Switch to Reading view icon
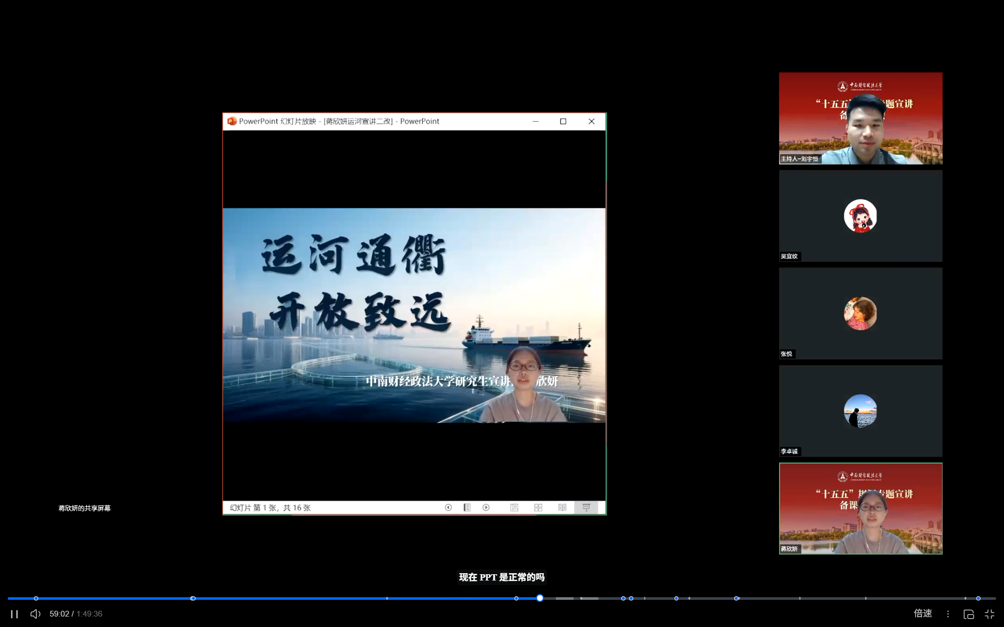The width and height of the screenshot is (1004, 627). tap(562, 507)
